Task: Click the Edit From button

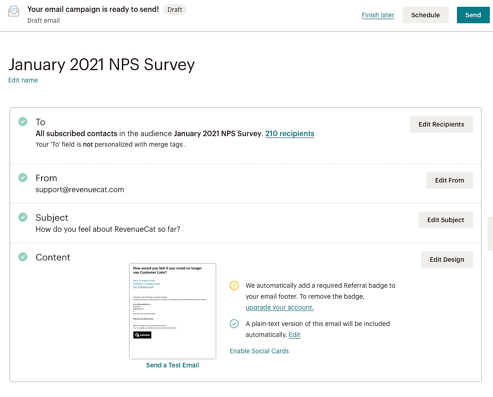Action: [x=449, y=180]
